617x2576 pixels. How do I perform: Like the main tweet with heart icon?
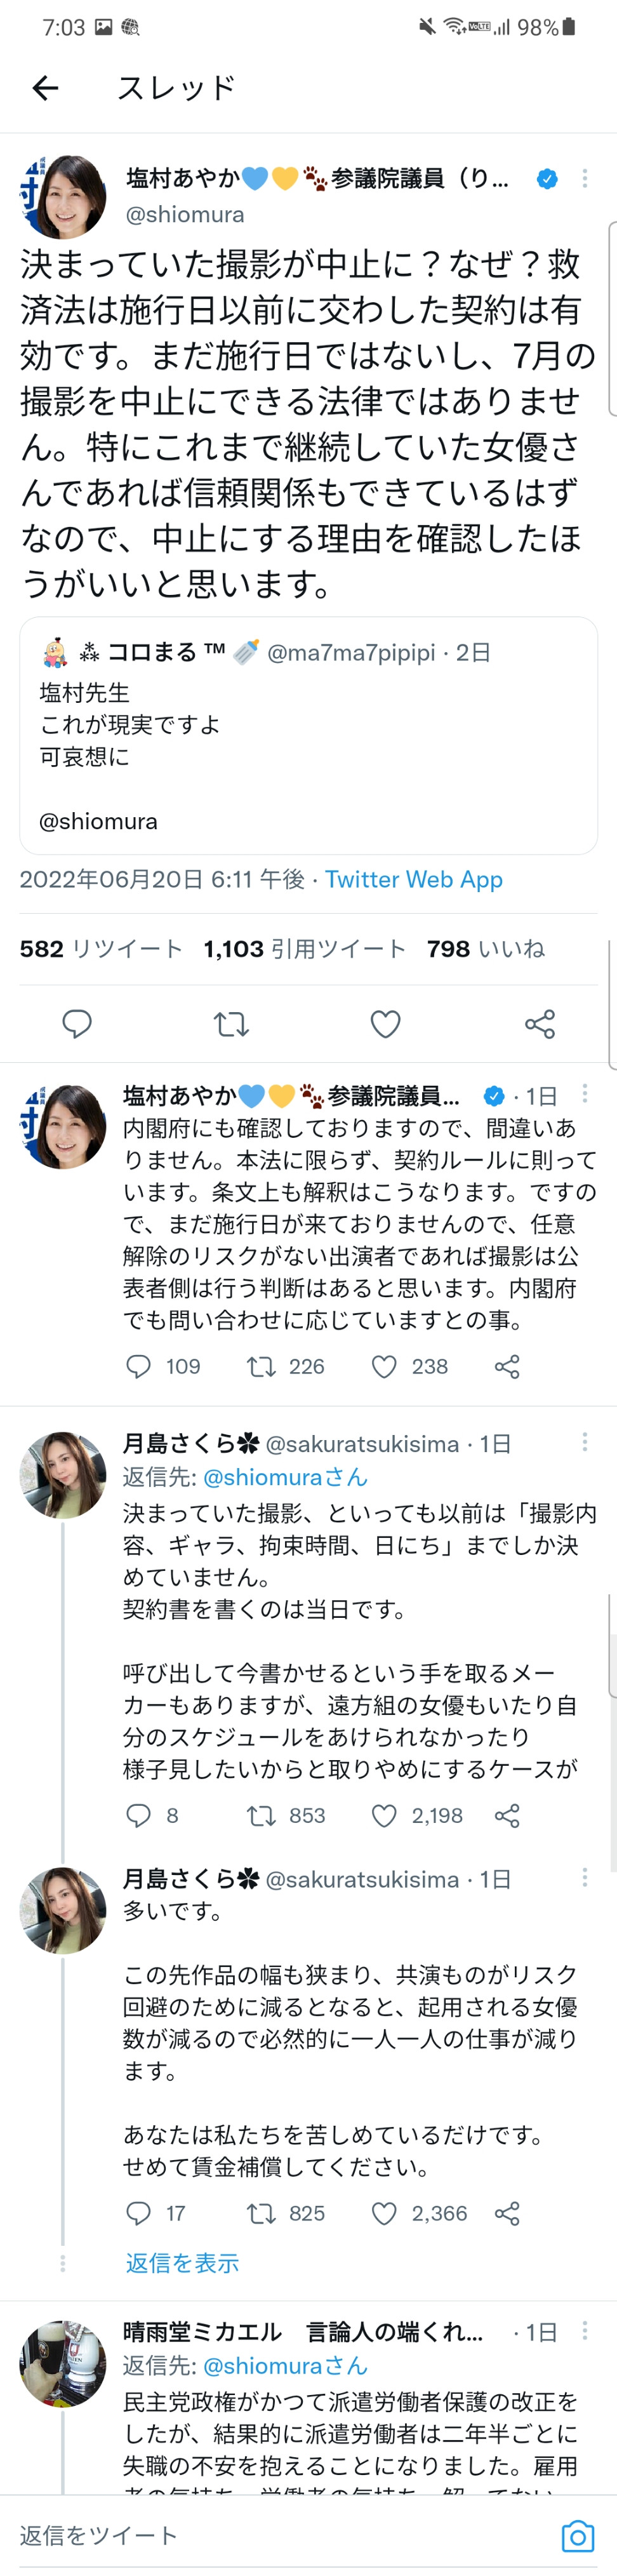(385, 1023)
